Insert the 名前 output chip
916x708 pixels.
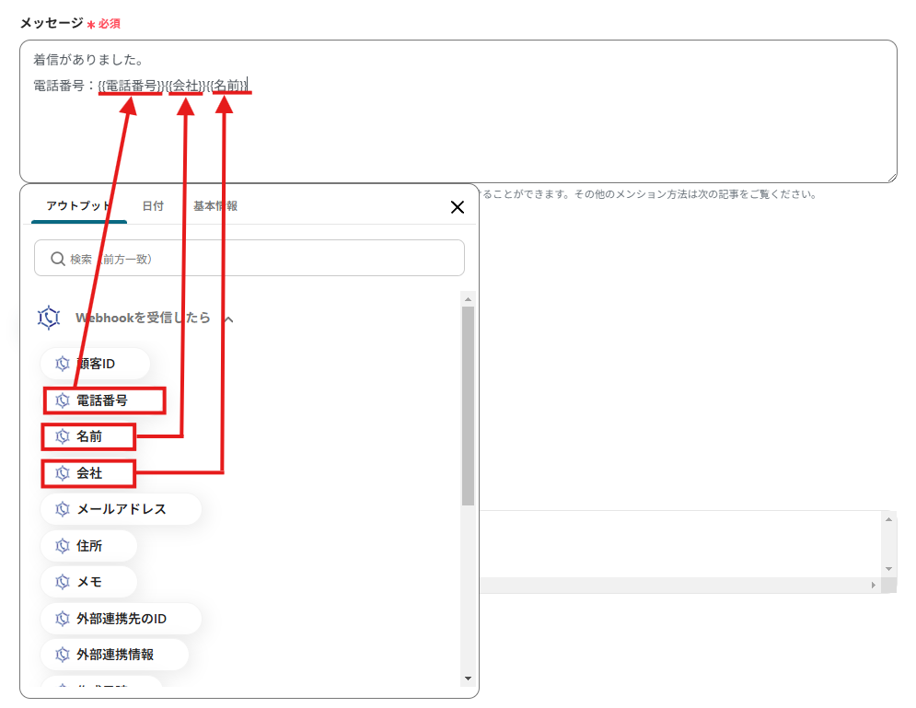(88, 436)
